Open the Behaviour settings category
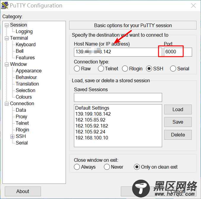This screenshot has width=201, height=199. [26, 77]
